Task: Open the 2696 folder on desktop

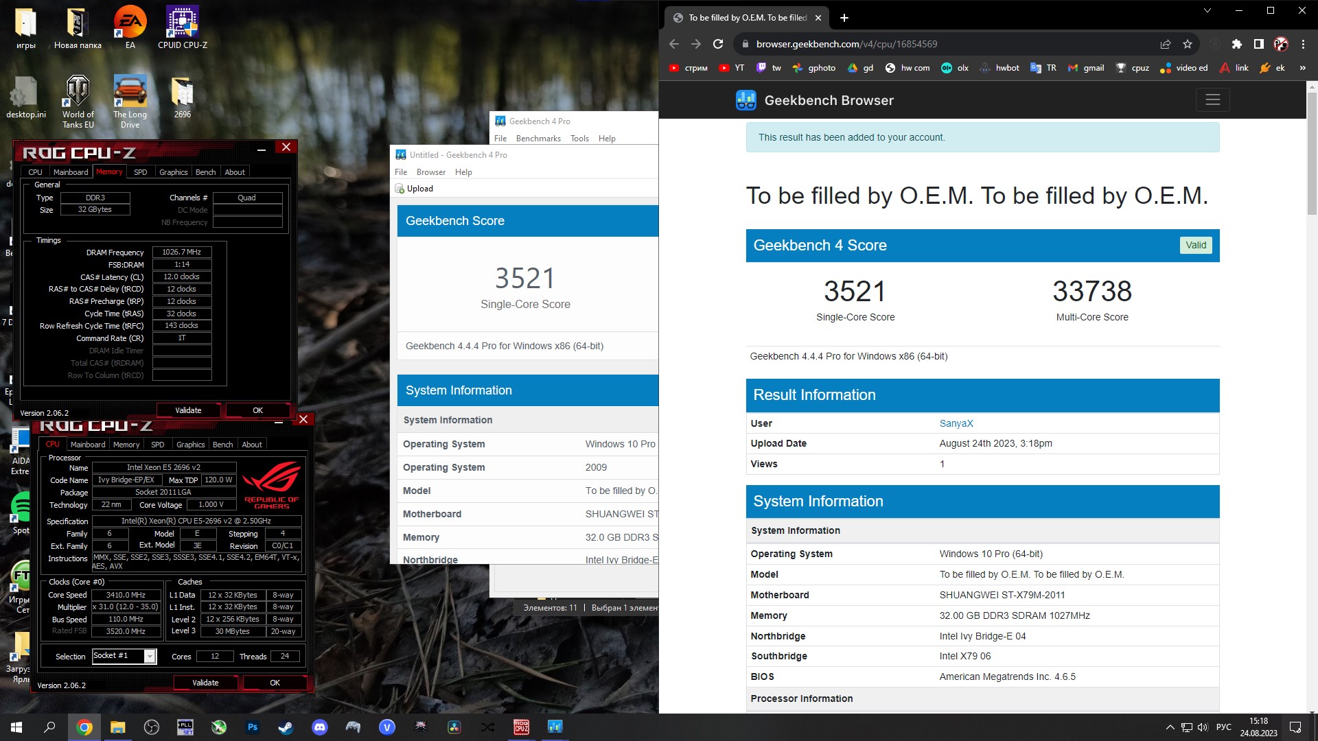Action: pyautogui.click(x=182, y=97)
